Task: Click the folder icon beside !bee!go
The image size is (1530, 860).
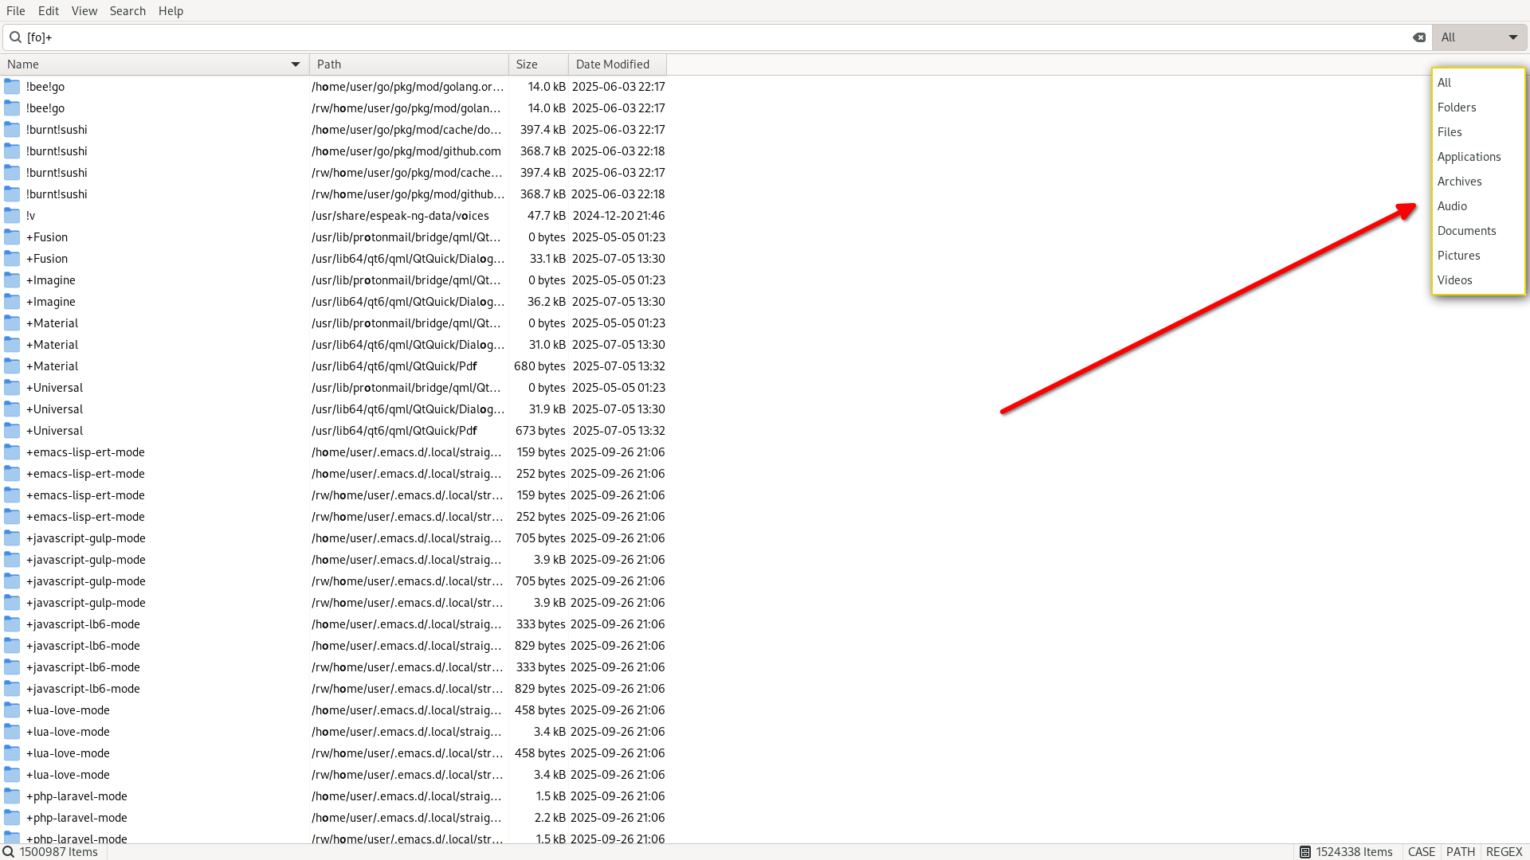Action: [x=12, y=86]
